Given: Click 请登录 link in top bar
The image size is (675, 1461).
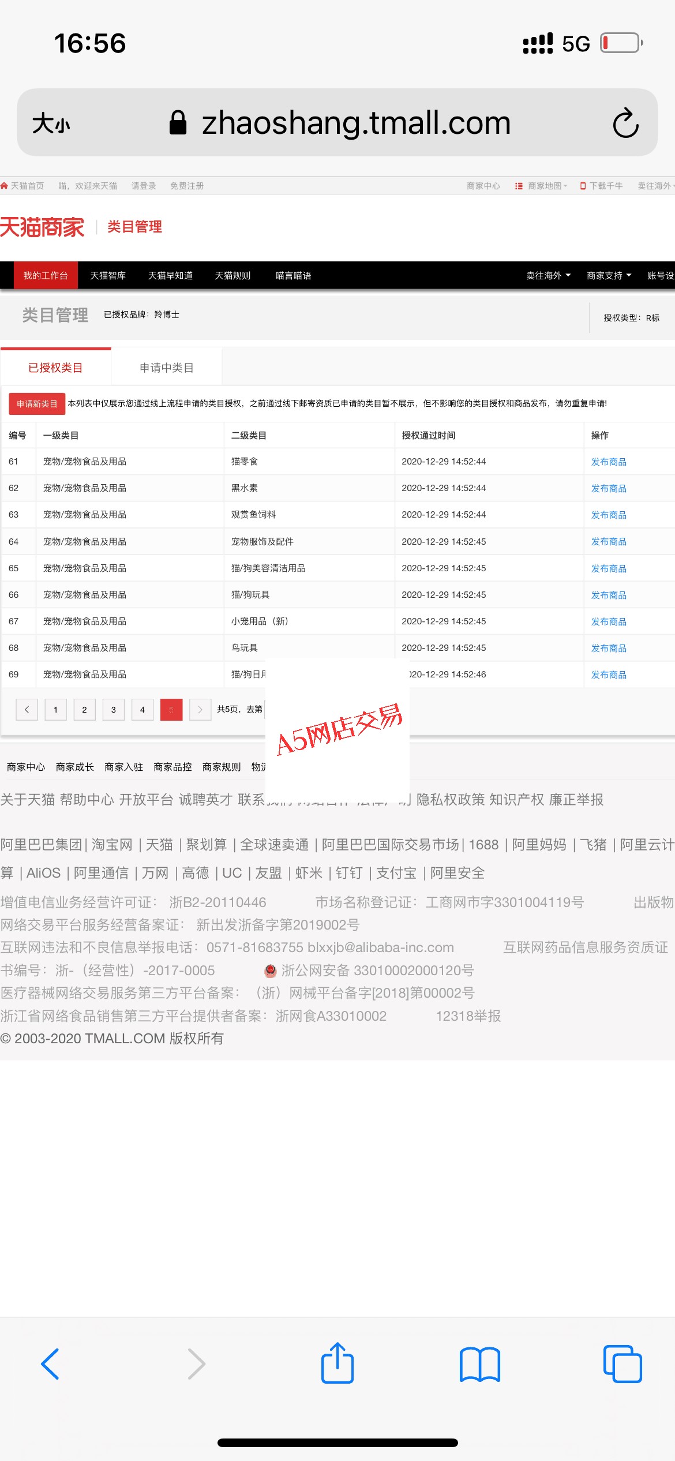Looking at the screenshot, I should tap(144, 186).
